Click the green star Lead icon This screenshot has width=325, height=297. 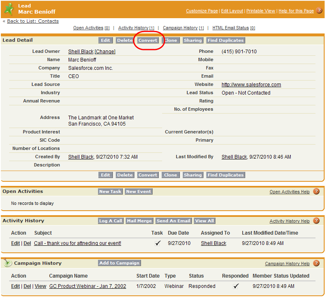click(9, 10)
